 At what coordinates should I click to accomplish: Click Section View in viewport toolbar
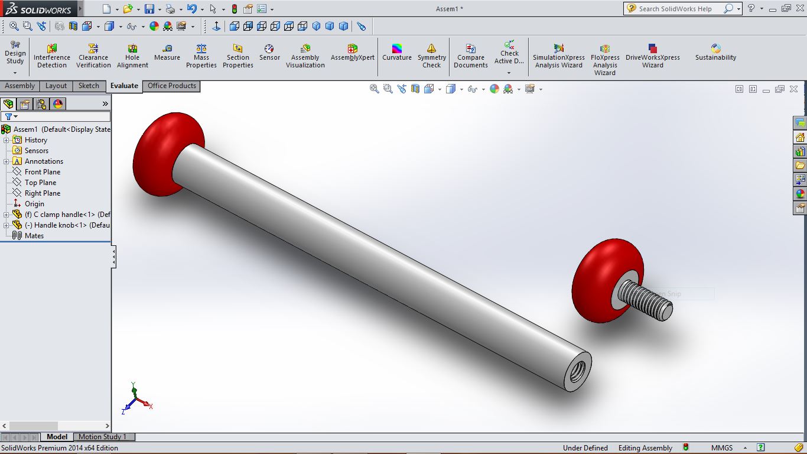(415, 89)
